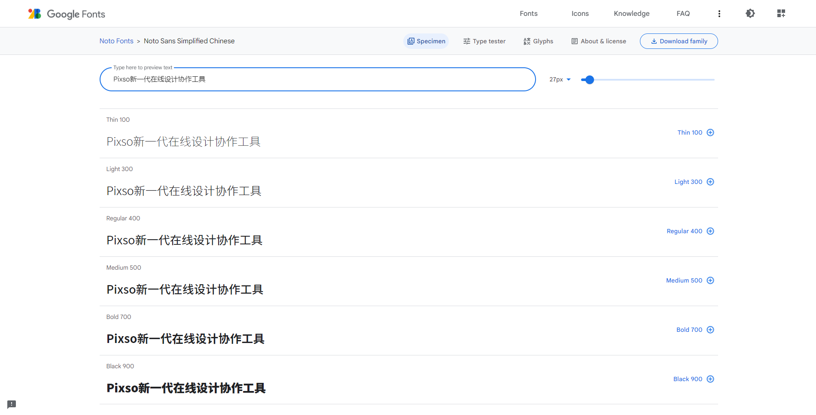Switch to the Specimen tab
Screen dimensions: 816x415
coord(426,41)
